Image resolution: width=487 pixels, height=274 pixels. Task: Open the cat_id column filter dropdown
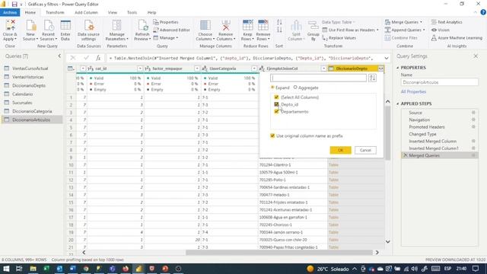coord(140,68)
